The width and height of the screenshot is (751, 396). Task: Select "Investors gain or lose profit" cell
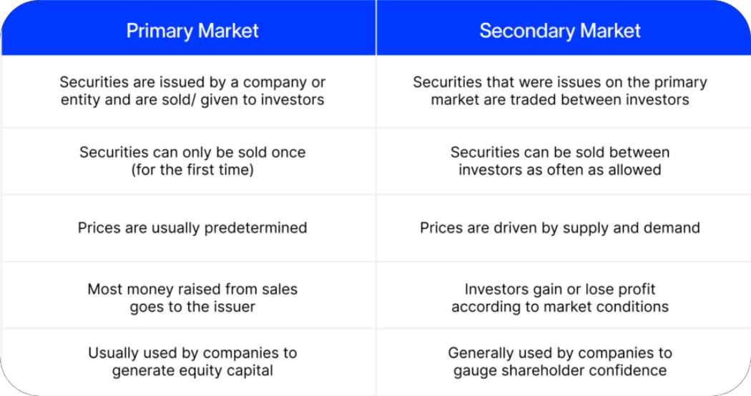[564, 295]
